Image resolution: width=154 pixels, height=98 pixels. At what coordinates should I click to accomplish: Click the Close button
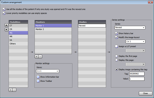[145, 93]
